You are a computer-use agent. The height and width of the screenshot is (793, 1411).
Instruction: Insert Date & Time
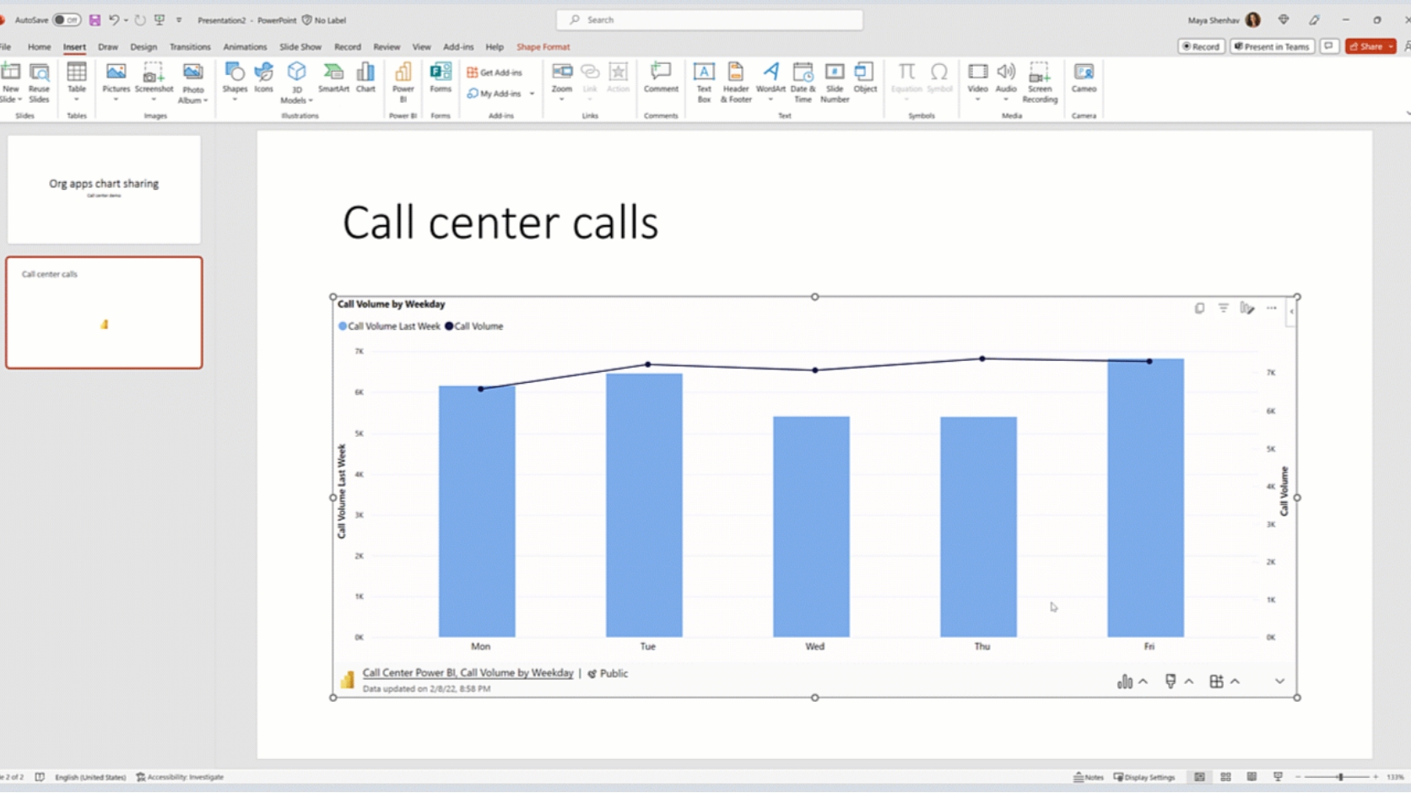point(802,83)
